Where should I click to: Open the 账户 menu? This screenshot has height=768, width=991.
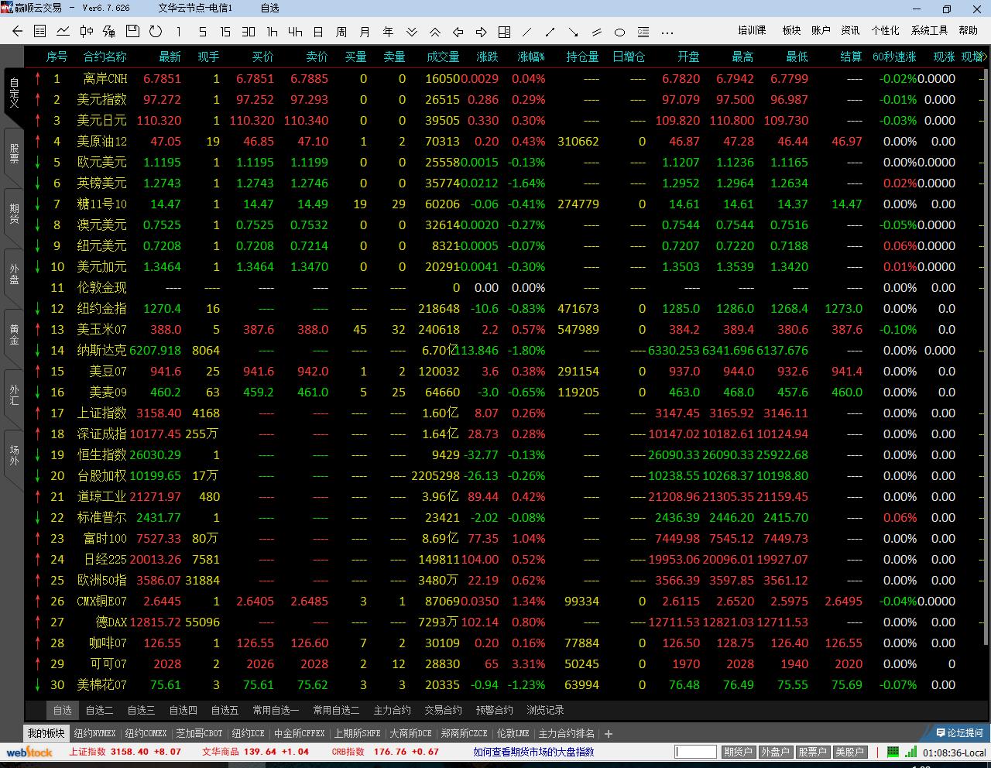(x=821, y=30)
